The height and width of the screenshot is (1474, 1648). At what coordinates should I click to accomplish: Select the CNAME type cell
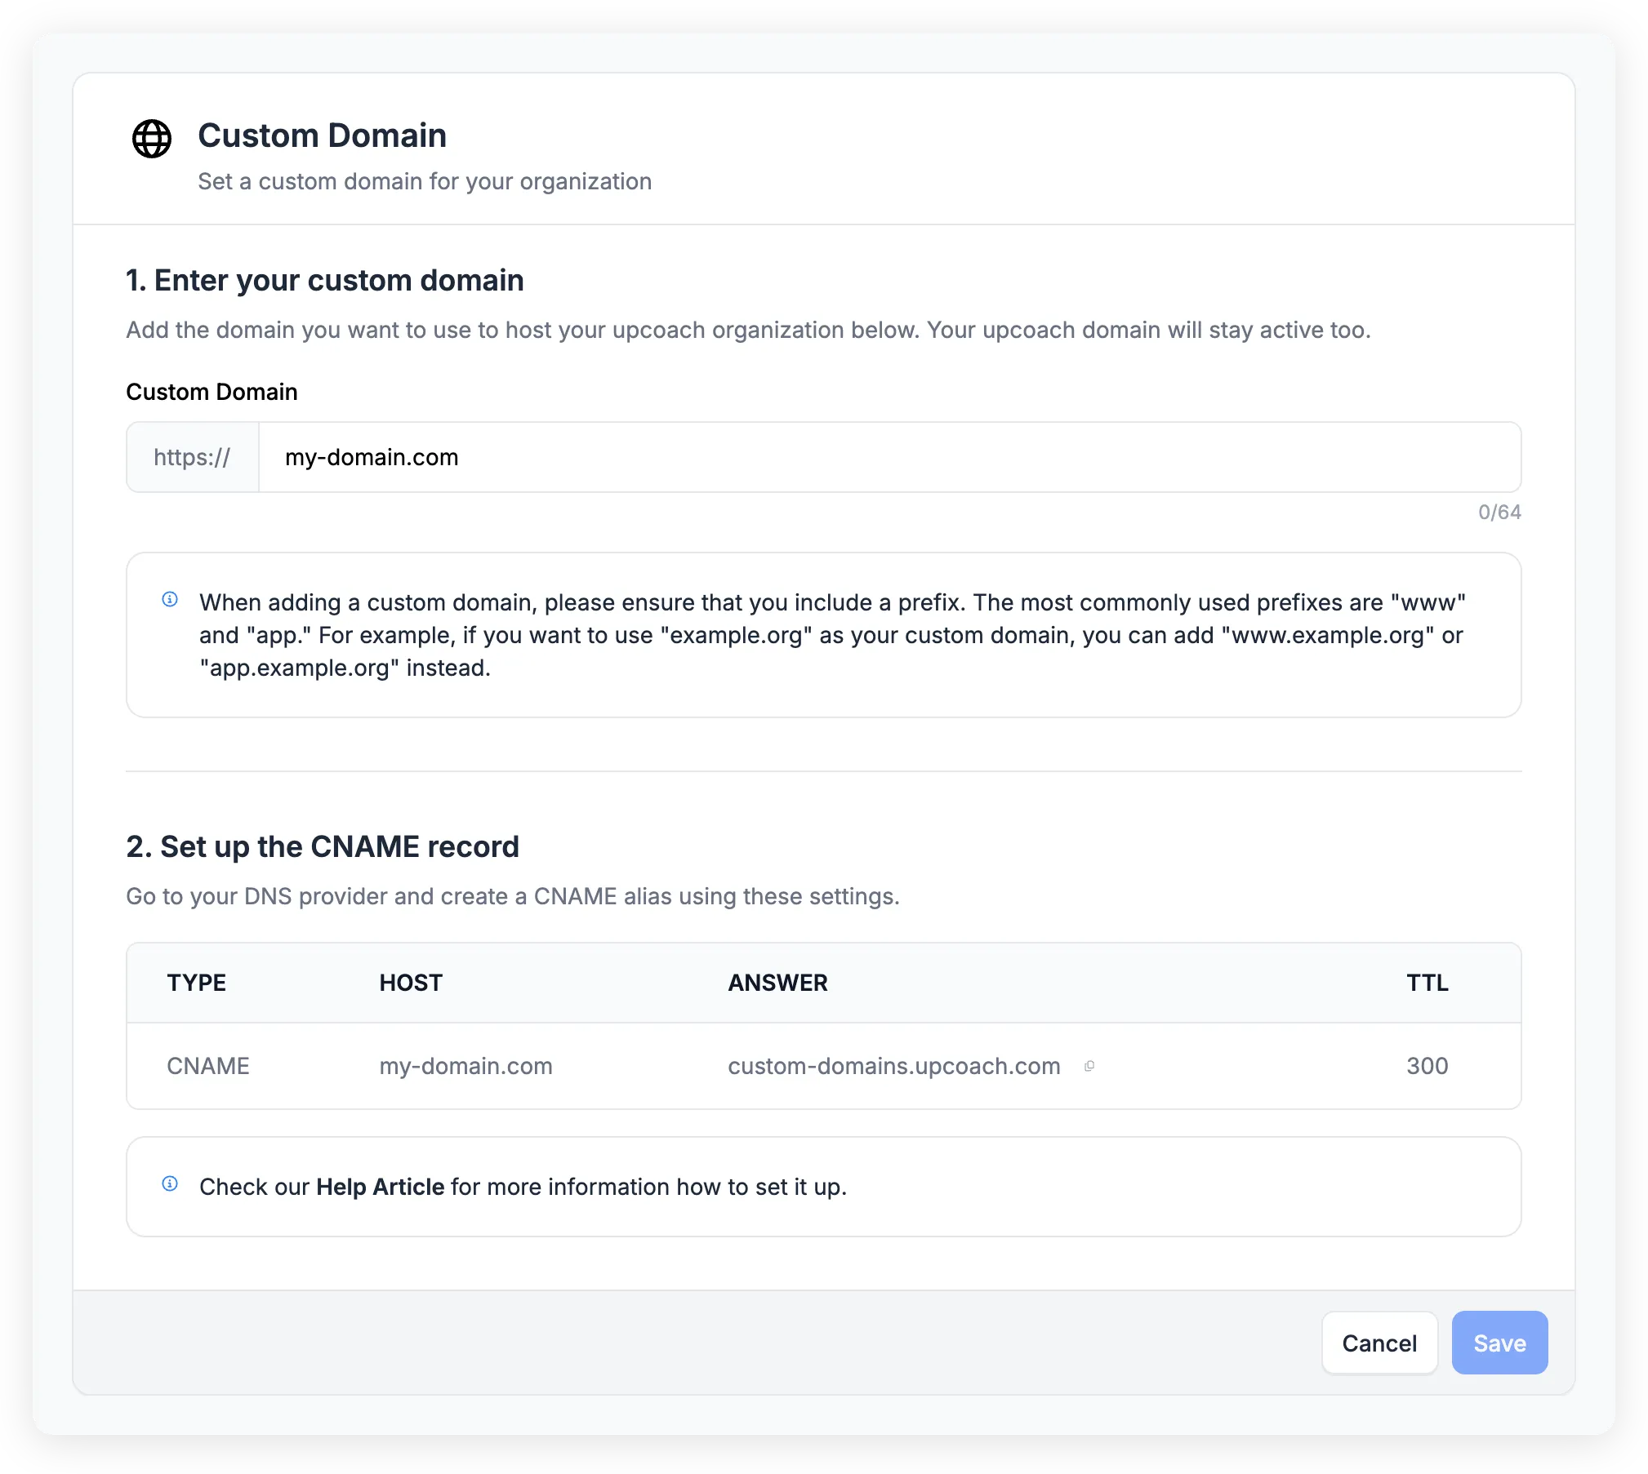pos(207,1066)
